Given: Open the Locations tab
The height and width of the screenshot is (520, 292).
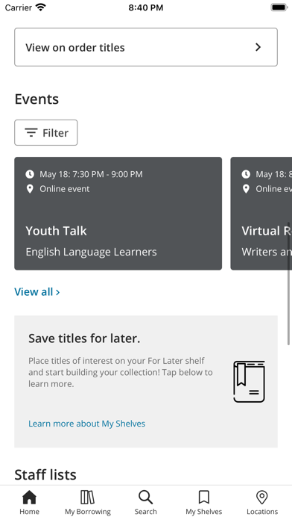Looking at the screenshot, I should [x=262, y=502].
